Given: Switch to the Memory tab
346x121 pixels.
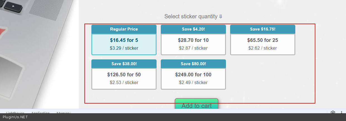Looking at the screenshot, I should point(64,112).
